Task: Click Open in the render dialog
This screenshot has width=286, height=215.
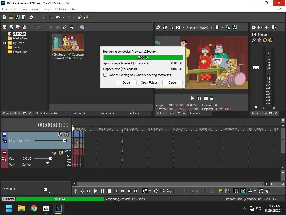Action: 126,83
